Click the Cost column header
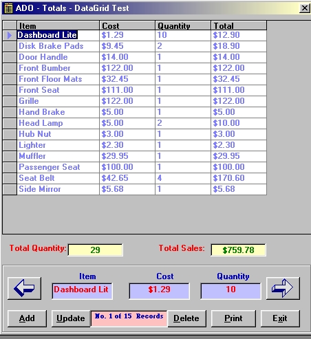Viewport: 311px width, 339px height. point(127,25)
